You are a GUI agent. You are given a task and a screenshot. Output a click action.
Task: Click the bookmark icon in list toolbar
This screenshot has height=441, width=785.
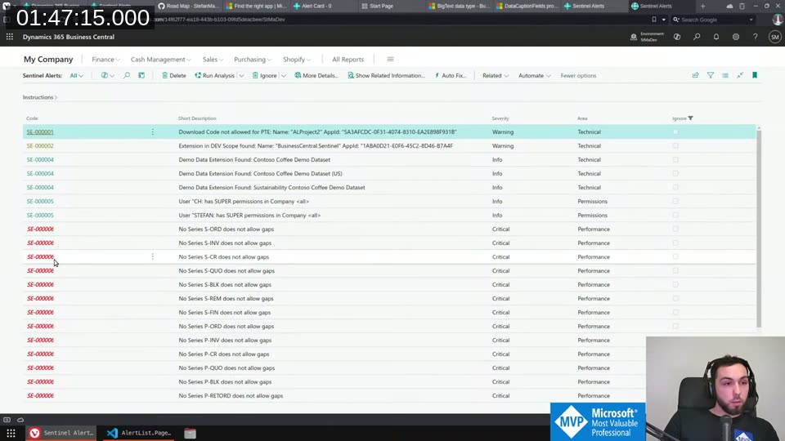[755, 75]
